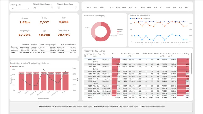Click the DSRN 2,528 card value
The height and width of the screenshot is (114, 203).
(x=64, y=22)
